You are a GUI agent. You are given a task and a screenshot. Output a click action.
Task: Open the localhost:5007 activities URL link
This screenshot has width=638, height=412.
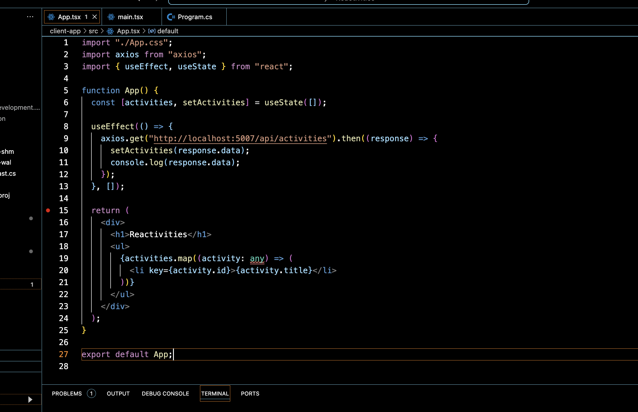(240, 139)
